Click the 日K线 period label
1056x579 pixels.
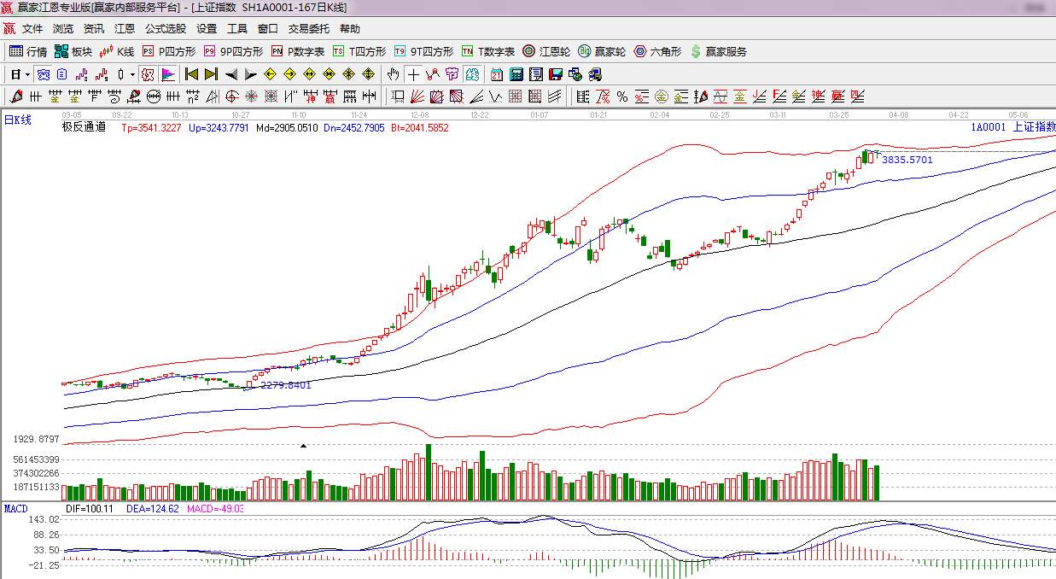(x=18, y=120)
